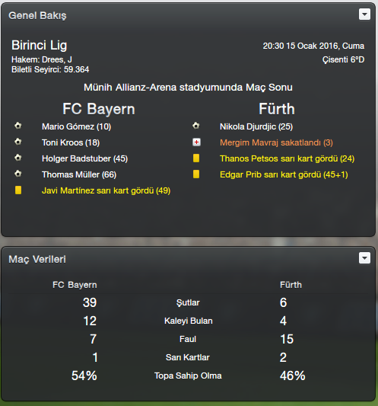Open Fürth team name heading
This screenshot has height=406, width=378.
tap(277, 109)
